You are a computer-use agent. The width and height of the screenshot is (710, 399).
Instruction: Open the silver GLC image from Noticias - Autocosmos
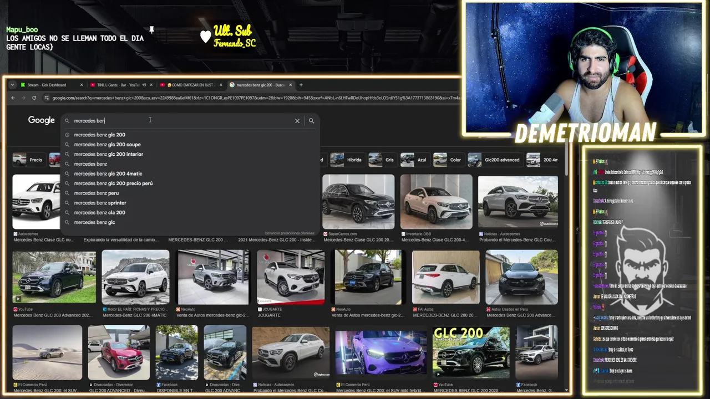coord(518,202)
